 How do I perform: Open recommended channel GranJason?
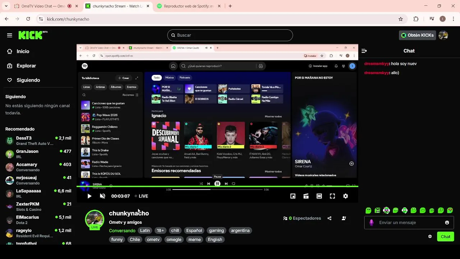pos(38,154)
